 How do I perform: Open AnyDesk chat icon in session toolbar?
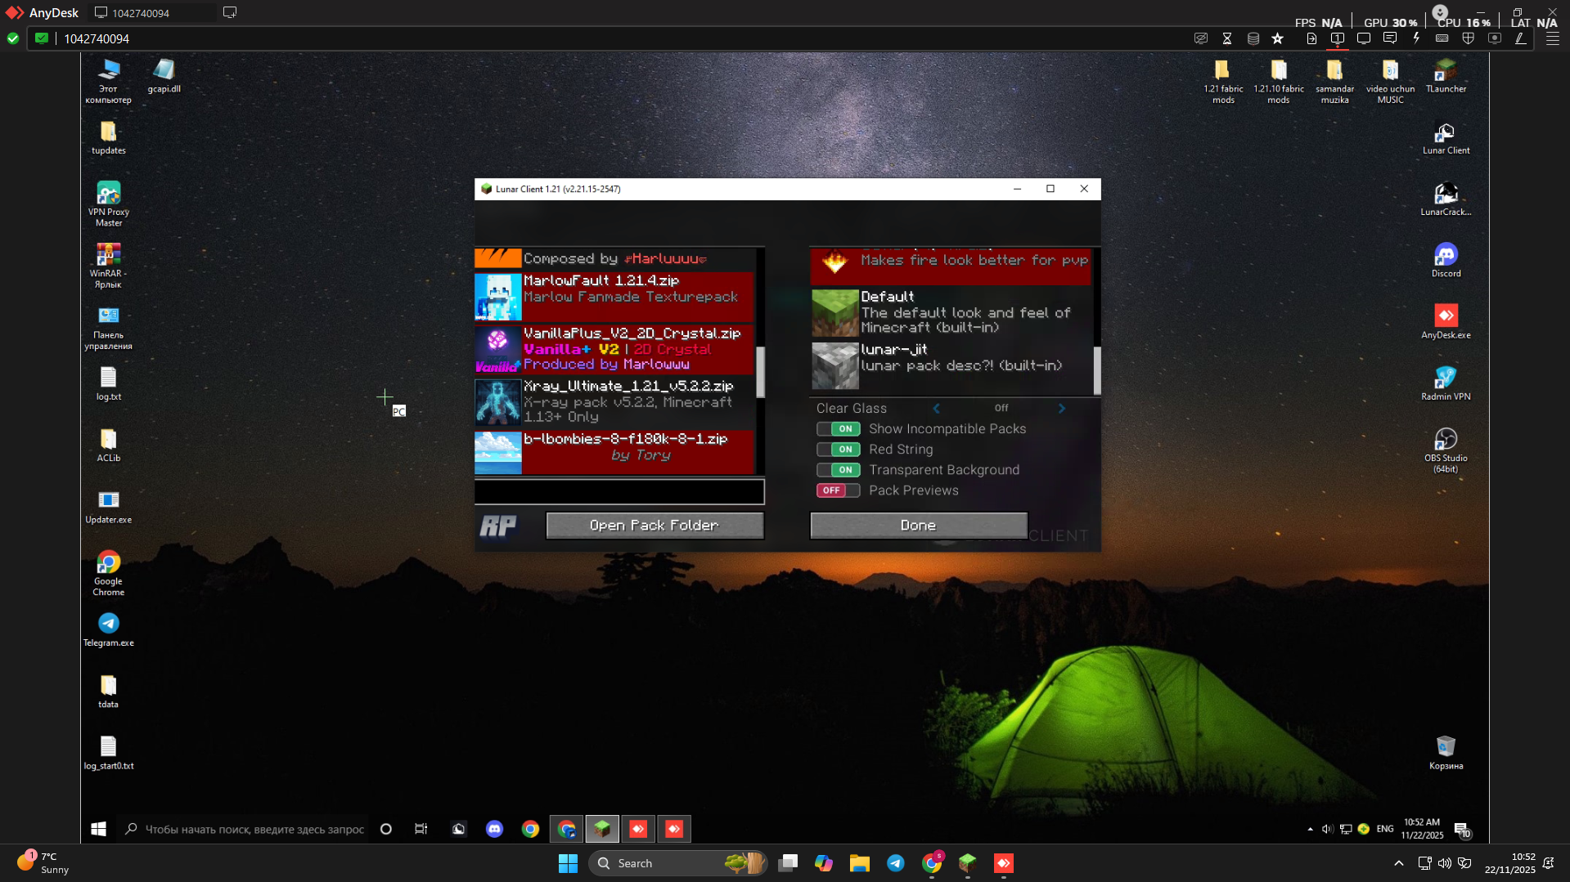pyautogui.click(x=1390, y=38)
